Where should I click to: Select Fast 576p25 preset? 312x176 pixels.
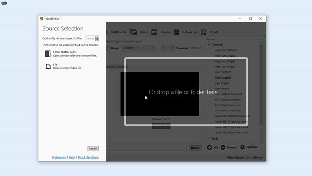222,83
